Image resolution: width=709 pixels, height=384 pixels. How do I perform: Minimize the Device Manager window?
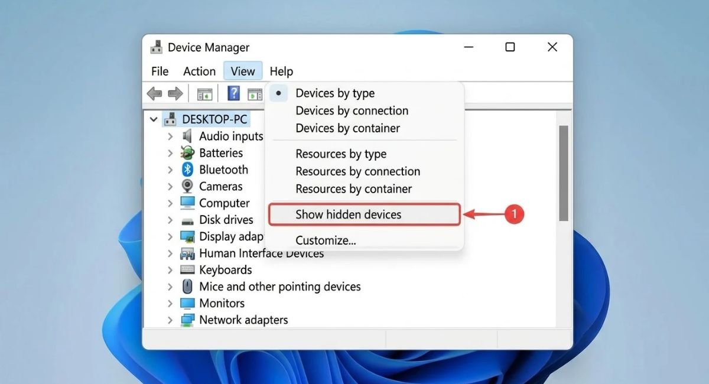point(467,47)
